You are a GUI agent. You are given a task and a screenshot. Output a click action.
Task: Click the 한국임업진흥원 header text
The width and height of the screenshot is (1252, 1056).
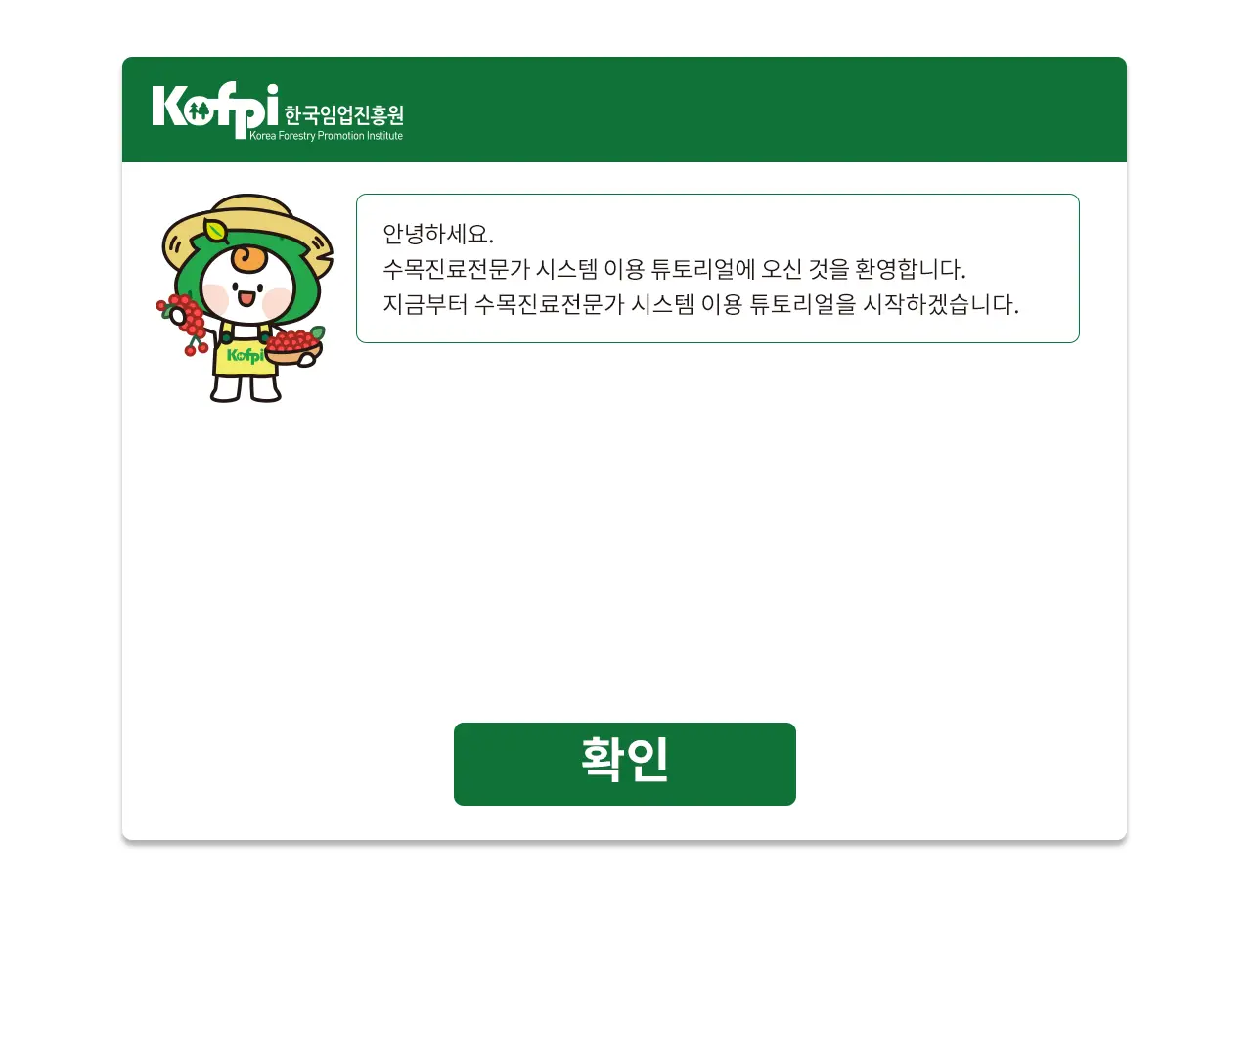pos(343,114)
